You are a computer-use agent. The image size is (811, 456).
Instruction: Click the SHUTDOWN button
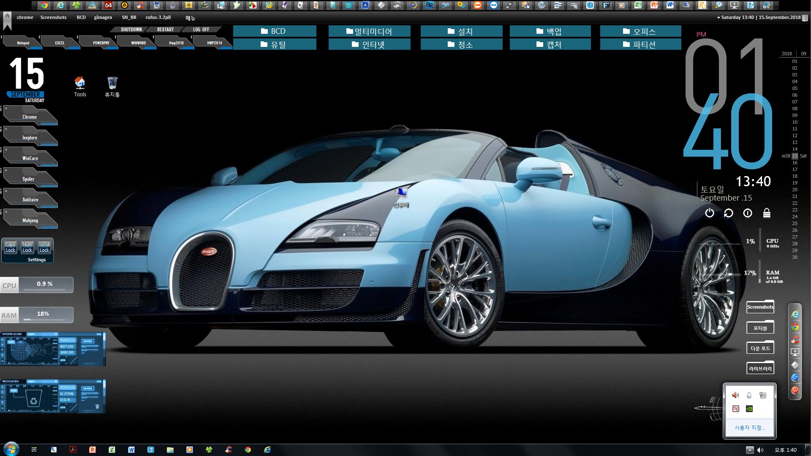pos(131,30)
